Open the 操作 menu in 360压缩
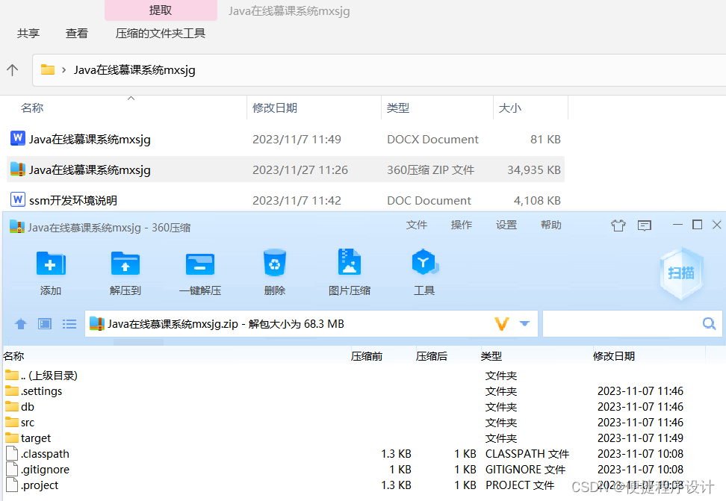The height and width of the screenshot is (501, 726). pyautogui.click(x=462, y=225)
